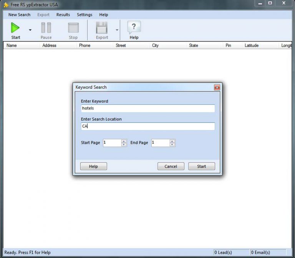Expand the Export button dropdown arrow
Viewport: 295px width, 258px height.
[117, 30]
